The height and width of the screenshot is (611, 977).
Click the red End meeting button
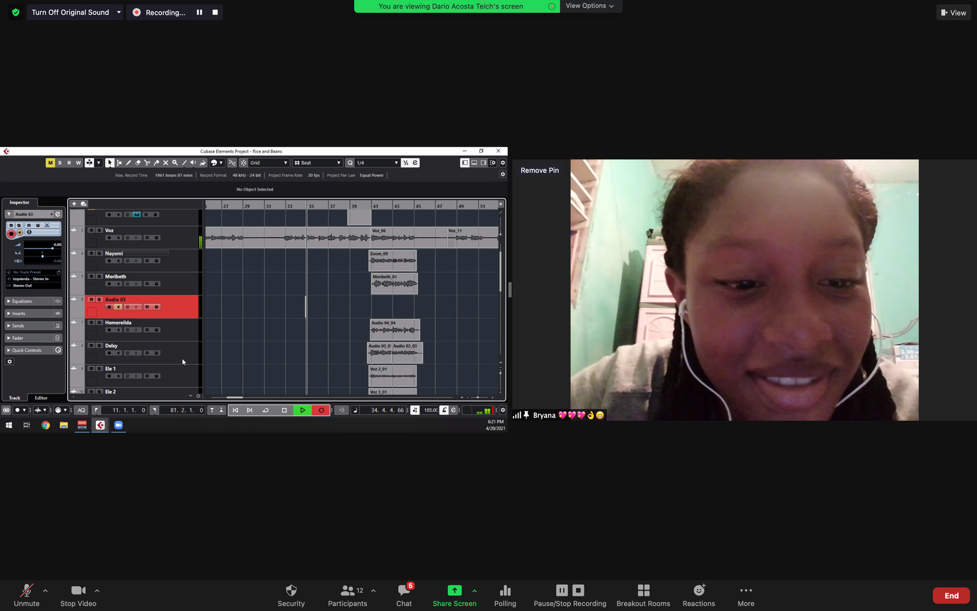(951, 596)
